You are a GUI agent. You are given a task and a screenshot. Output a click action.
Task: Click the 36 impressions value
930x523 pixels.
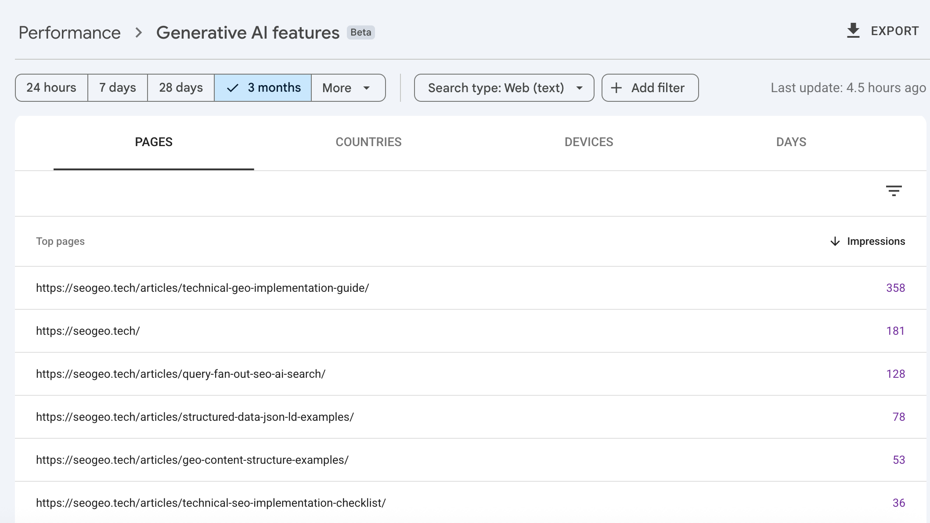click(x=899, y=503)
